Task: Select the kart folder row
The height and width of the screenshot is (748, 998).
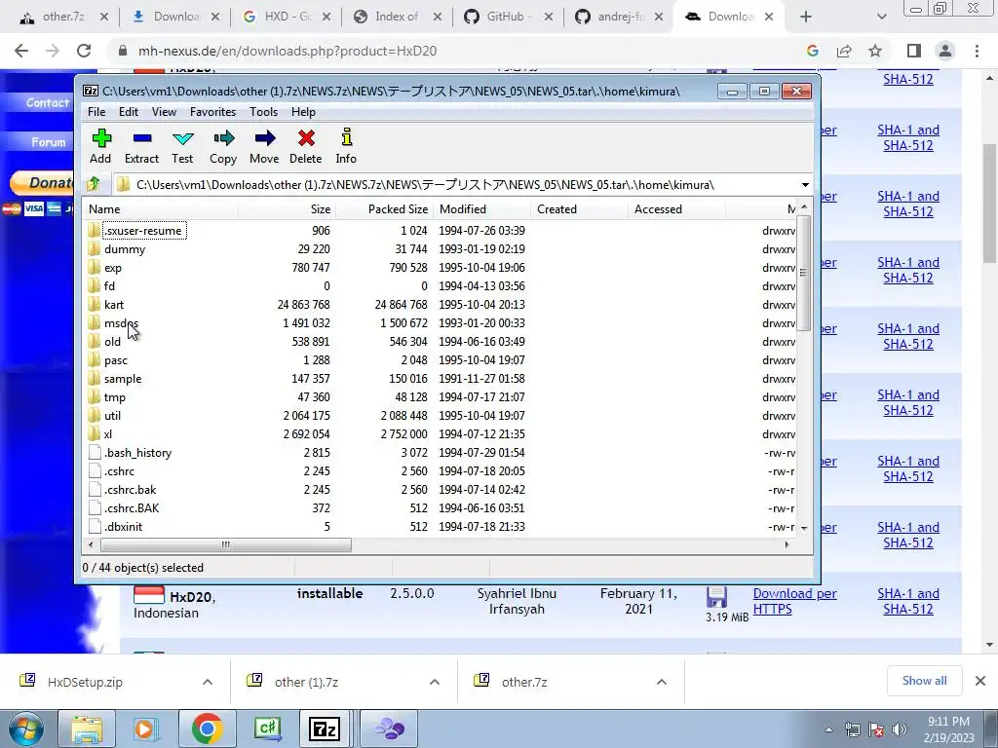Action: tap(441, 305)
